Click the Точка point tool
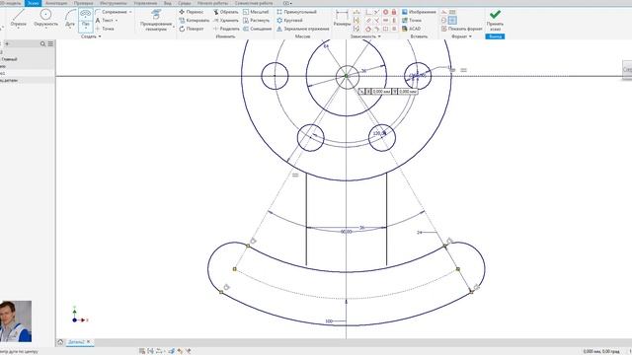This screenshot has width=632, height=355. coord(105,29)
